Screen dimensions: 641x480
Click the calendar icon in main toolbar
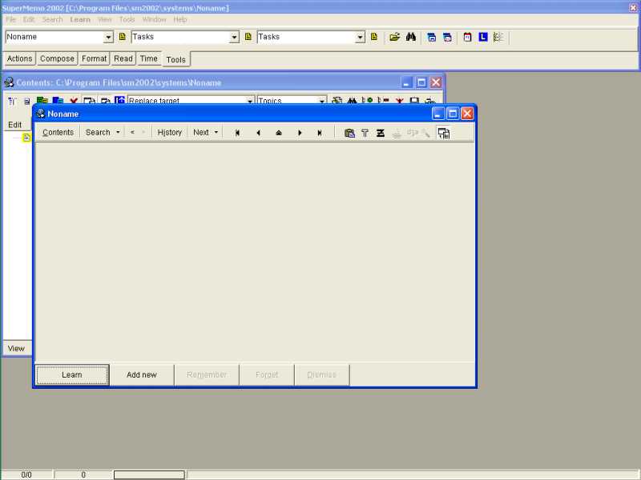coord(467,37)
